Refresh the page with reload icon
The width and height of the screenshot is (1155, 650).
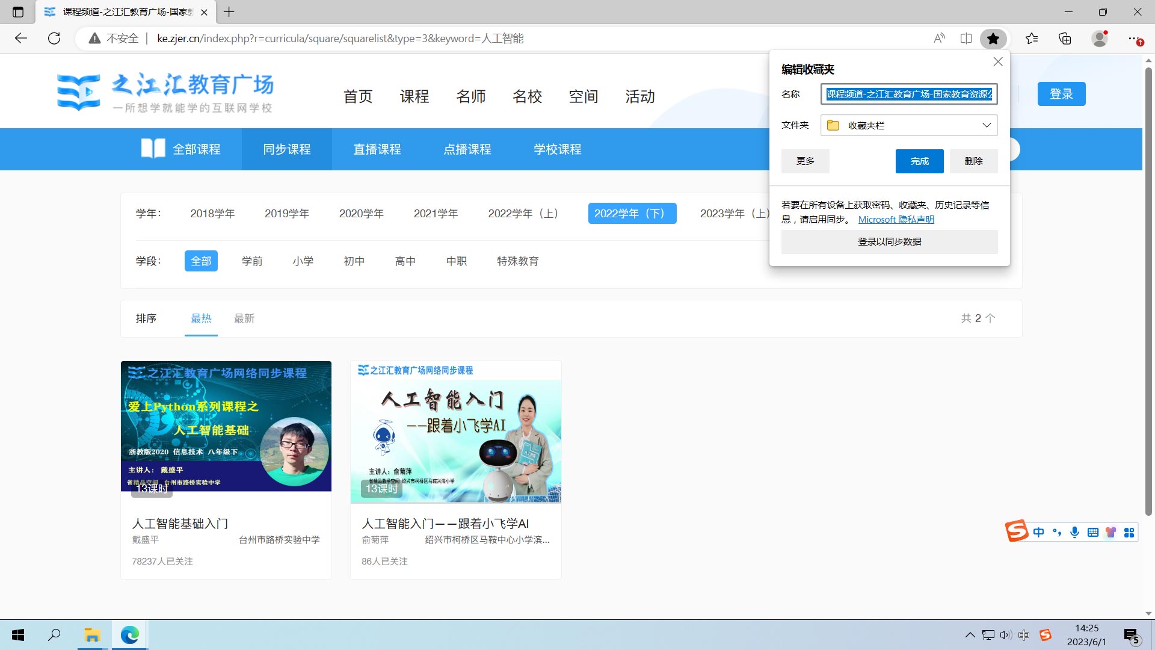(54, 39)
